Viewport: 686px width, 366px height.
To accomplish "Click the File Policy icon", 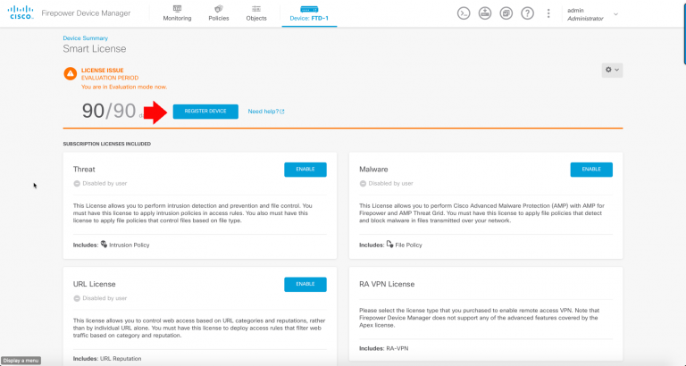I will click(389, 244).
